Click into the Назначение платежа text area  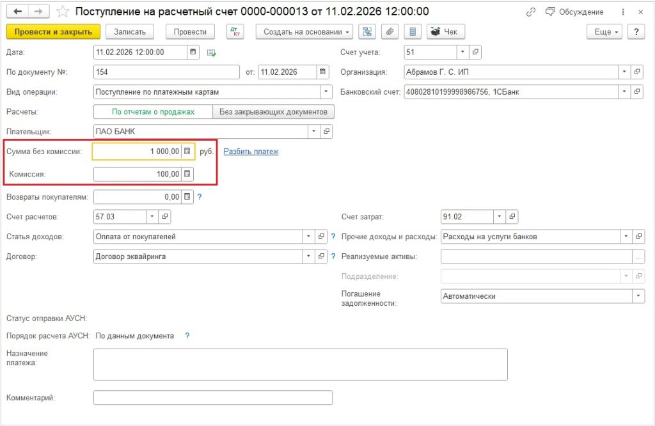[x=300, y=364]
